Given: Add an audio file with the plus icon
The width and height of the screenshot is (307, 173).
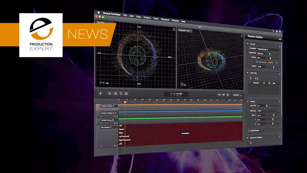Looking at the screenshot, I should click(x=251, y=78).
